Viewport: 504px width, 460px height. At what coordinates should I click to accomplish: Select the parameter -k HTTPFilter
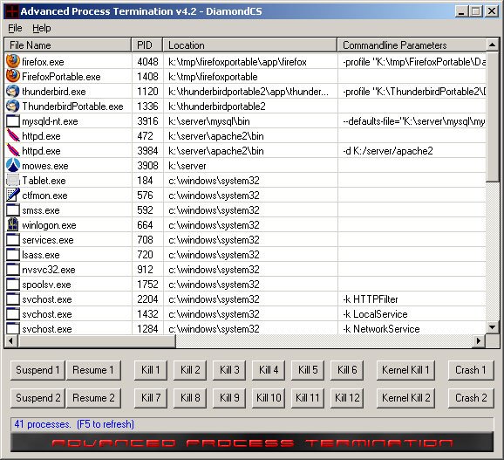click(371, 299)
